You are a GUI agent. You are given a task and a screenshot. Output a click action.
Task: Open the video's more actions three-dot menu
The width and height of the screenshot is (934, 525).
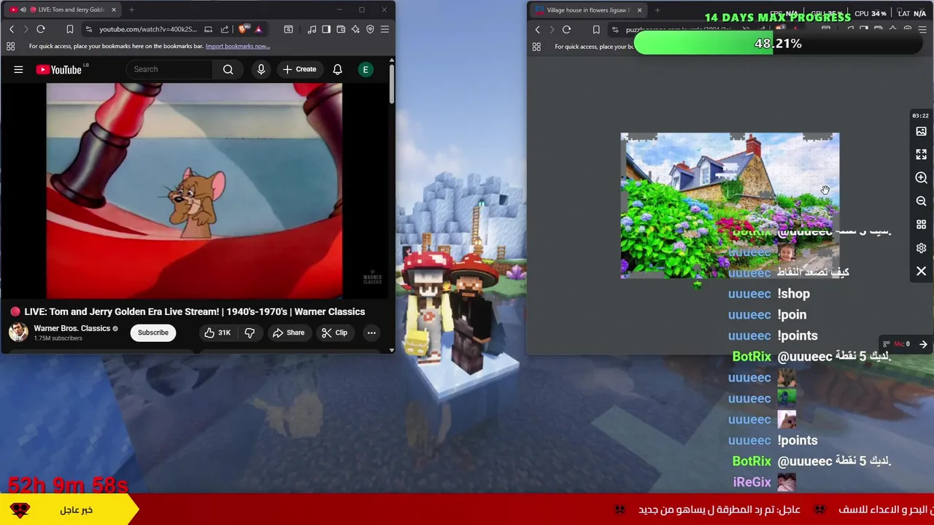coord(371,332)
